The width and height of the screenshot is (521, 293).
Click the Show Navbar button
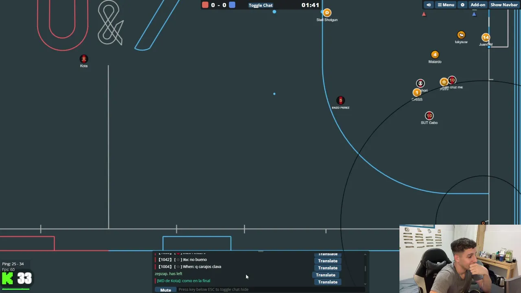point(504,5)
